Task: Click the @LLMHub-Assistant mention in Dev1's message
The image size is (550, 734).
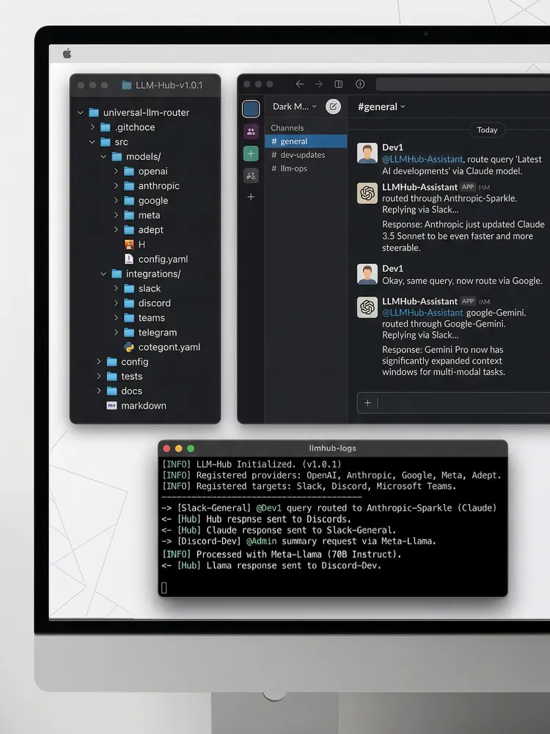Action: (x=422, y=159)
